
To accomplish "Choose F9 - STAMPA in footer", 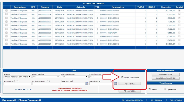I will pos(156,100).
